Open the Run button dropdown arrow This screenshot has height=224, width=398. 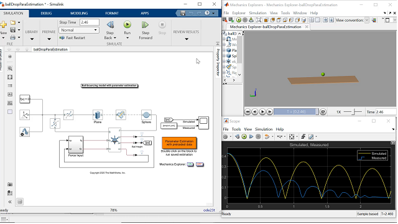pyautogui.click(x=127, y=38)
